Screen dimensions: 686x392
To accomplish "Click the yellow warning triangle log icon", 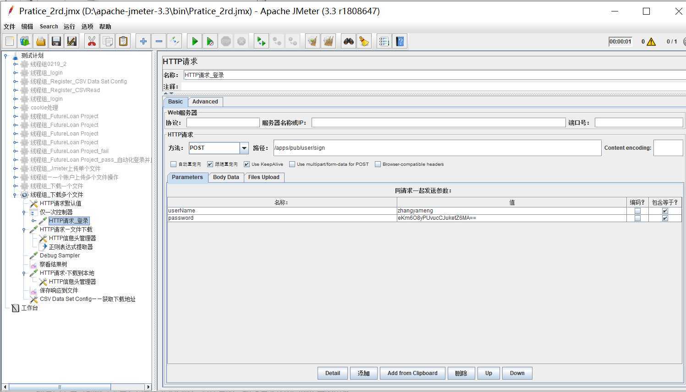I will tap(651, 42).
